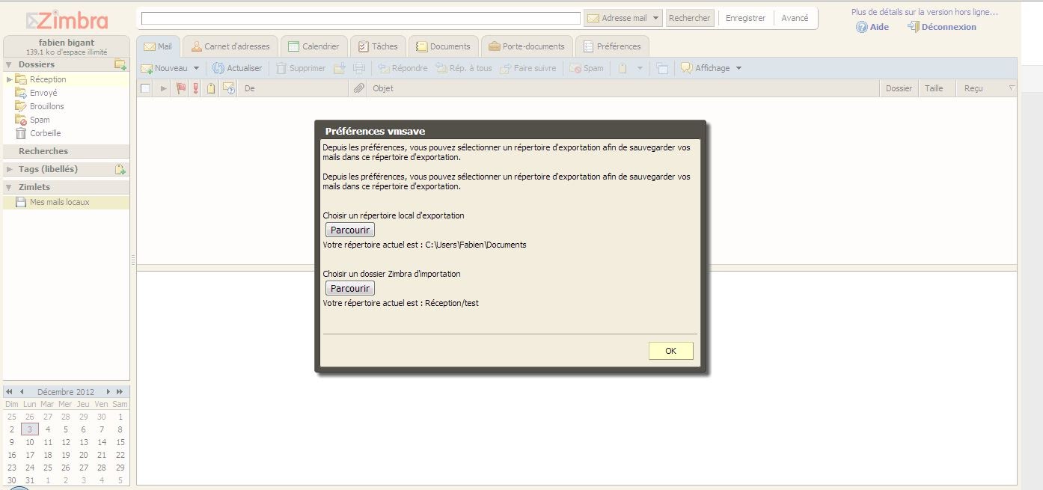Click Répondre in the toolbar
This screenshot has height=490, width=1043.
pyautogui.click(x=403, y=68)
